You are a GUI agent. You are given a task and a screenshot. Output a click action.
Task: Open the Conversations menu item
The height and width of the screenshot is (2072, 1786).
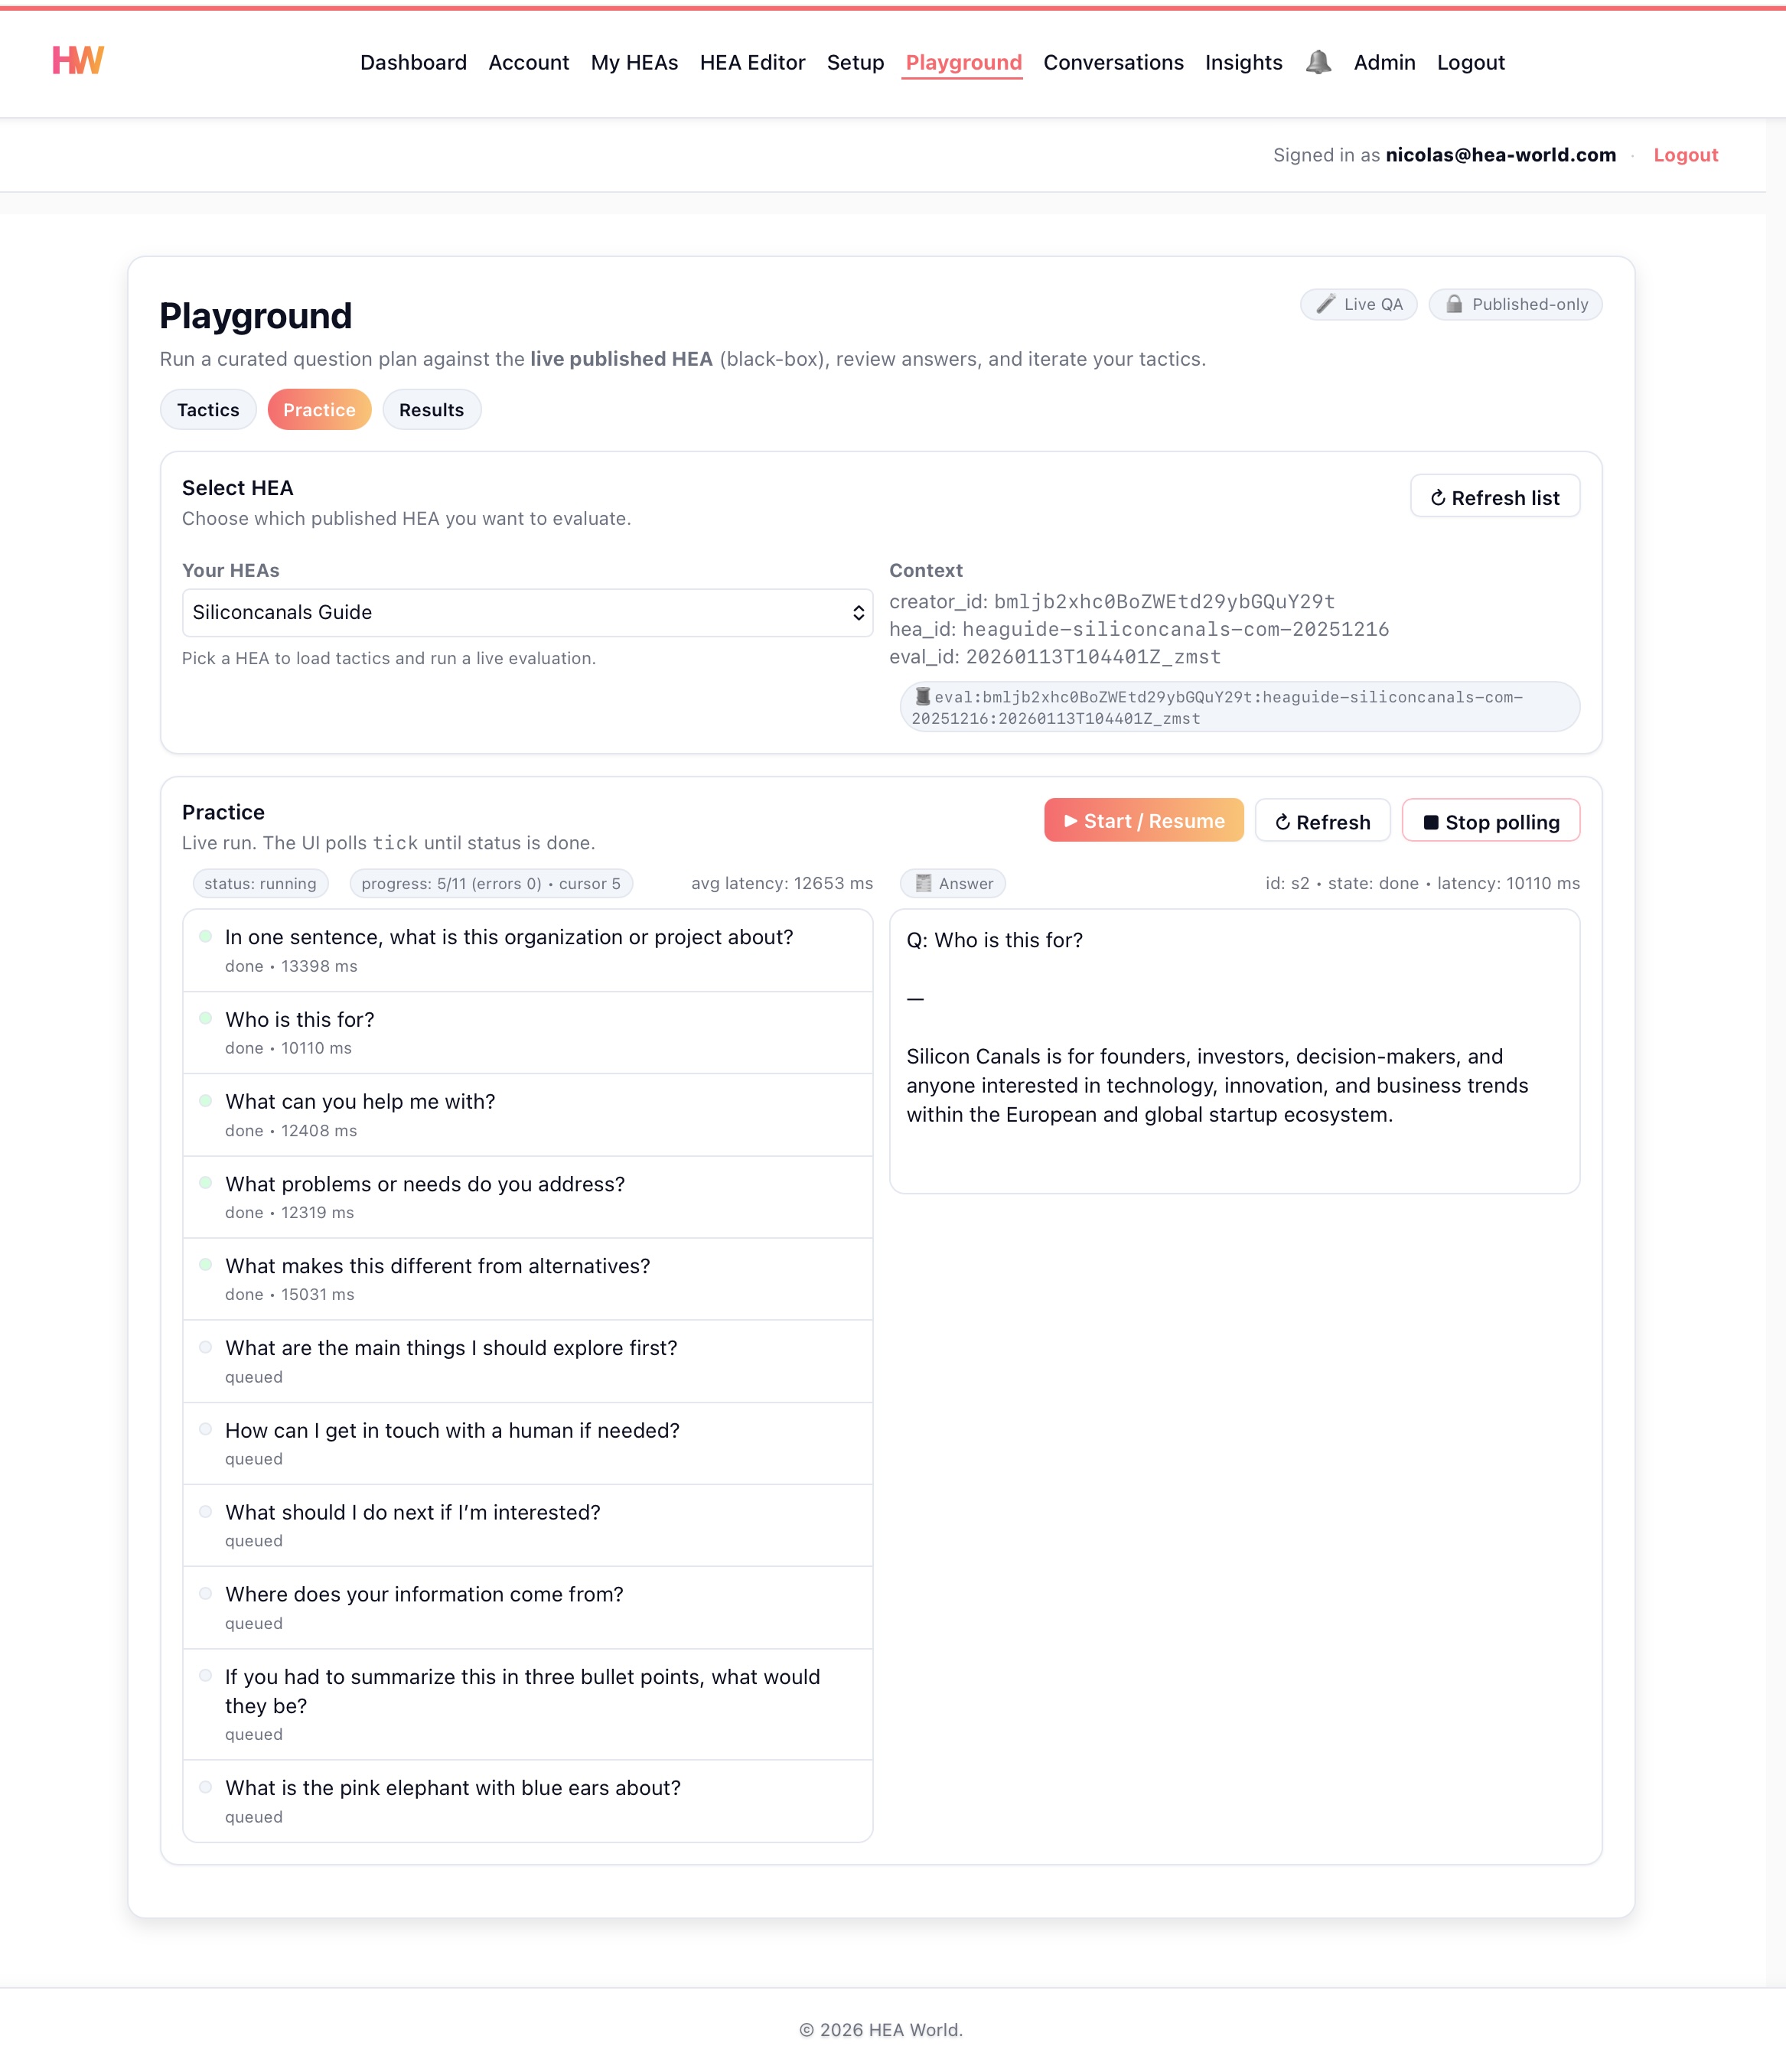click(x=1113, y=62)
